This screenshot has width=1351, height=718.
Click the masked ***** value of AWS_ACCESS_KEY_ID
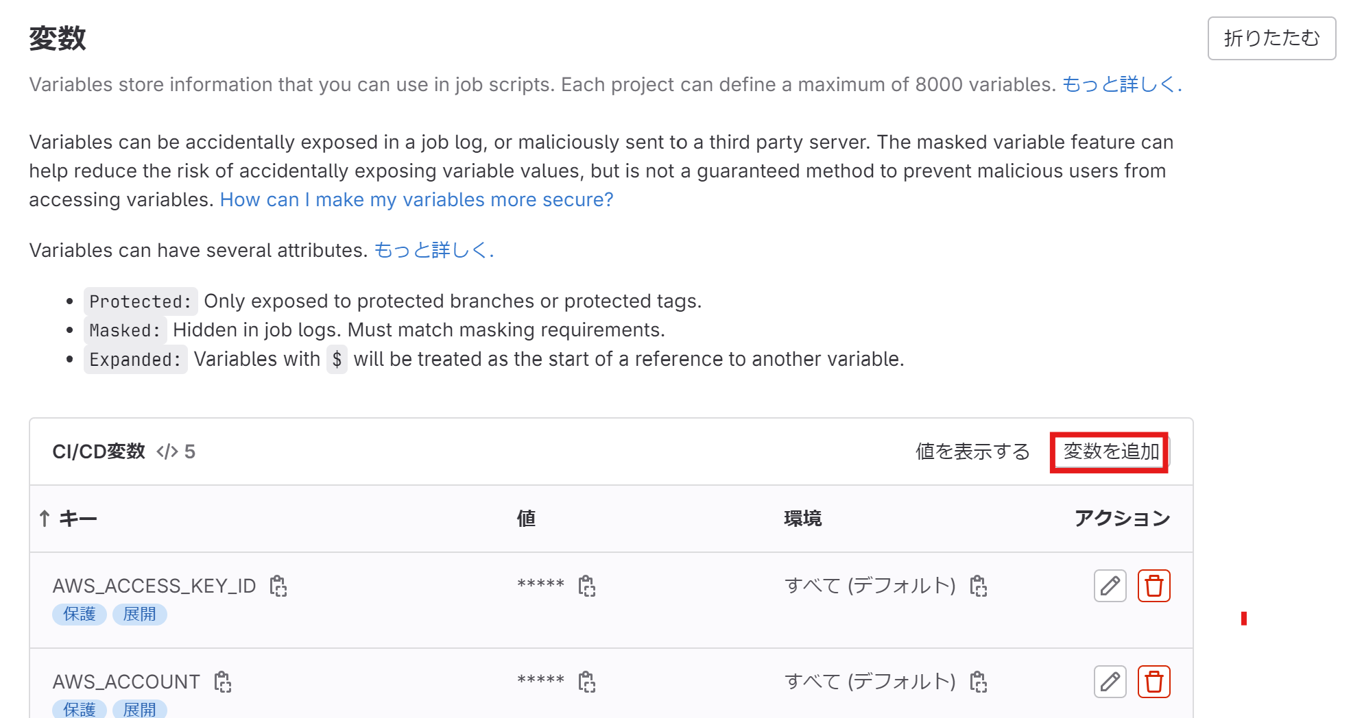(x=540, y=584)
